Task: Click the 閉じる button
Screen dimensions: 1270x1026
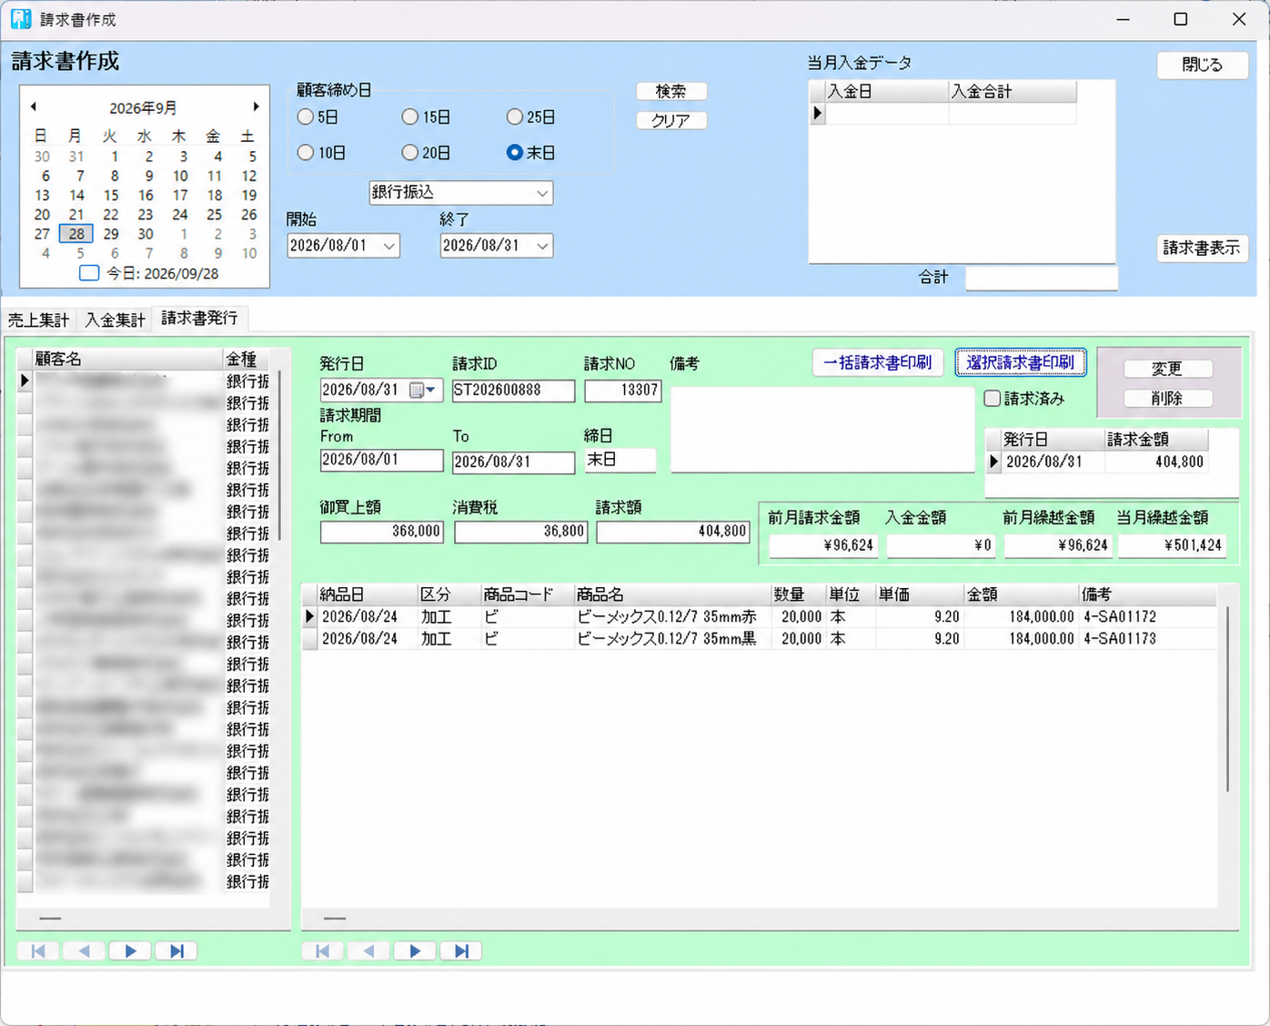Action: point(1203,65)
